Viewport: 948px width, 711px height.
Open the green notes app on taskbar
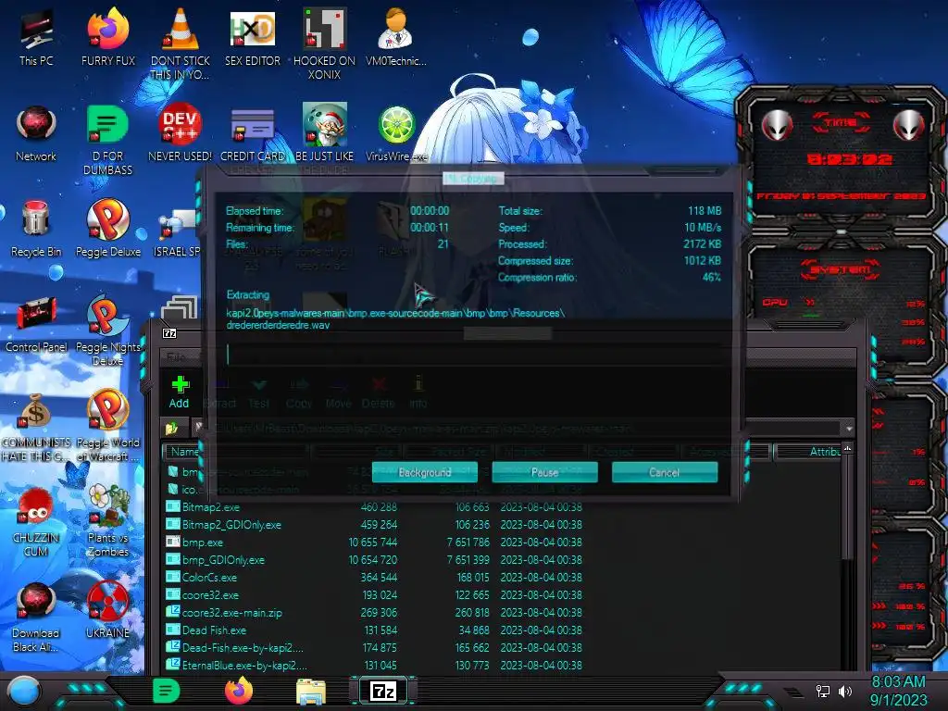(x=167, y=691)
